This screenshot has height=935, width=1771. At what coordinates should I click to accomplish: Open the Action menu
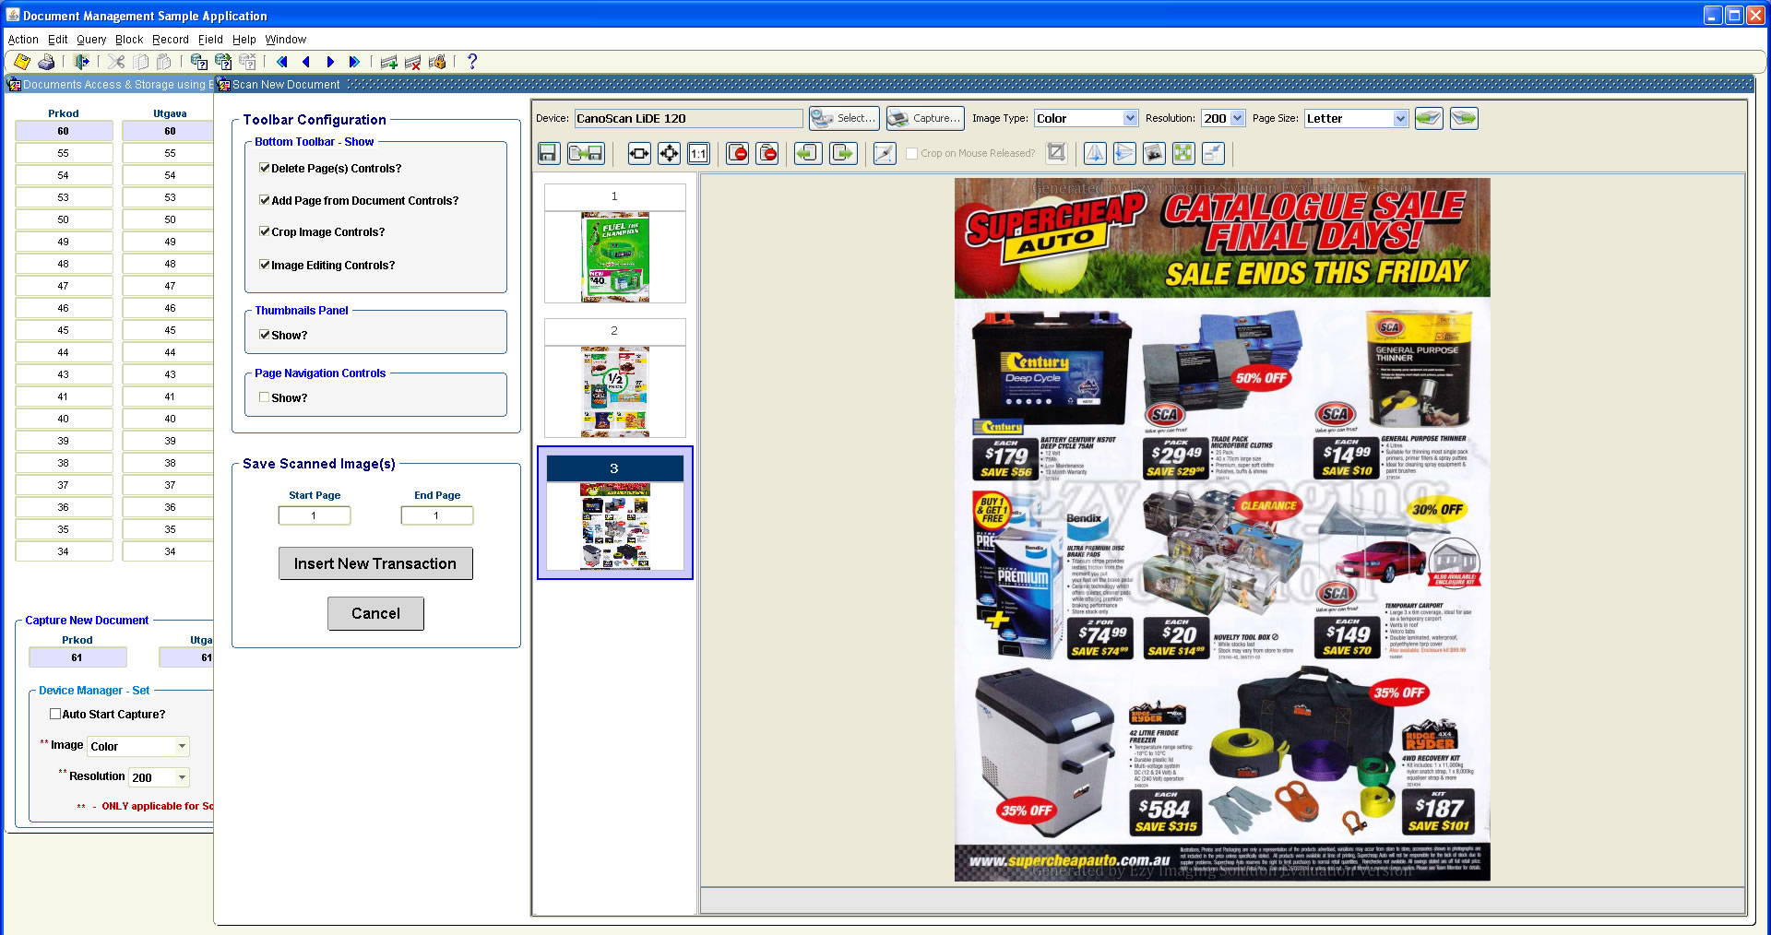pos(23,40)
